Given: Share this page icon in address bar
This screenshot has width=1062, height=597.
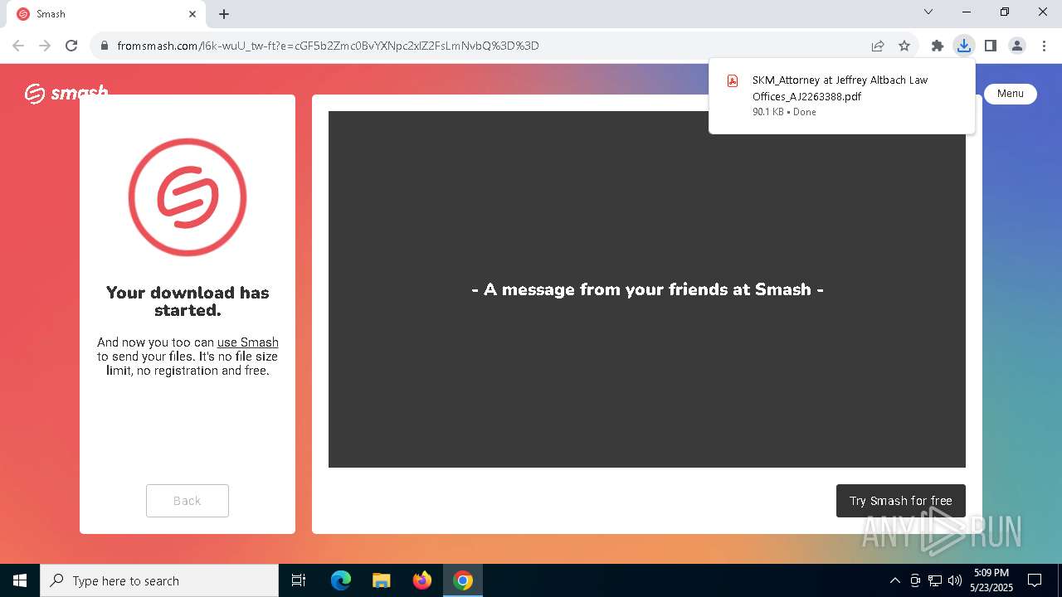Looking at the screenshot, I should (878, 46).
